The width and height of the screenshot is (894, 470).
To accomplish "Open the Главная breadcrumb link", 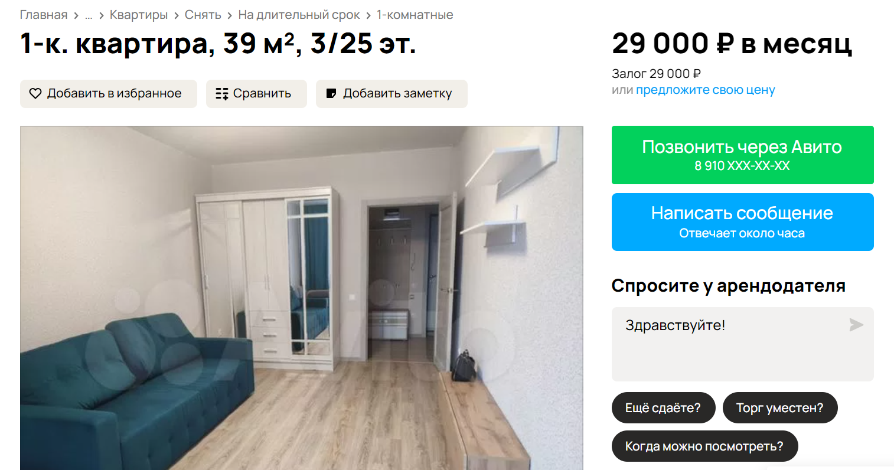I will tap(44, 15).
